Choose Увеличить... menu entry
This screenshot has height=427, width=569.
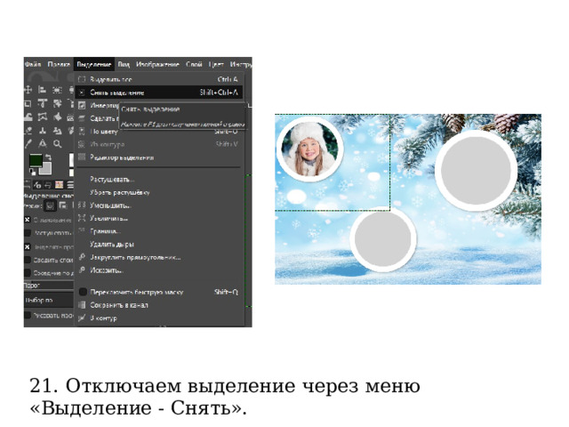point(158,218)
